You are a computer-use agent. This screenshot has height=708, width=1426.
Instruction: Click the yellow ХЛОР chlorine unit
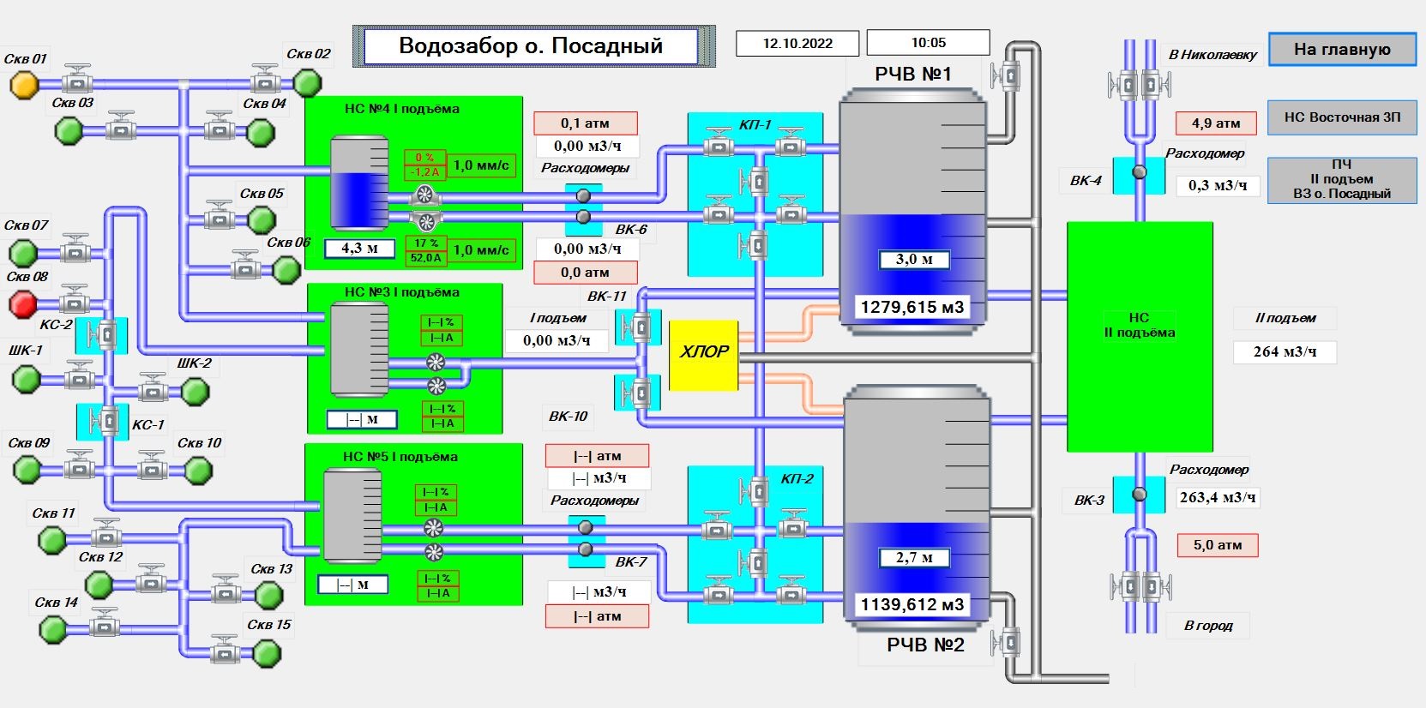click(704, 354)
